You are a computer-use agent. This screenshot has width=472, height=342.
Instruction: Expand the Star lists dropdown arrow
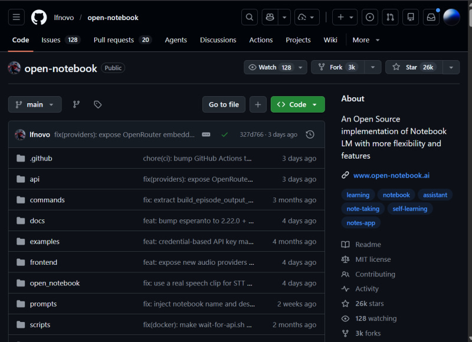pos(451,67)
